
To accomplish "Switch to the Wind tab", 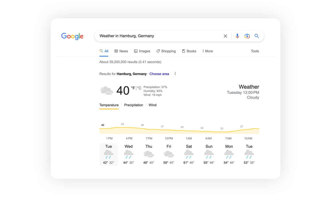I will (x=152, y=105).
